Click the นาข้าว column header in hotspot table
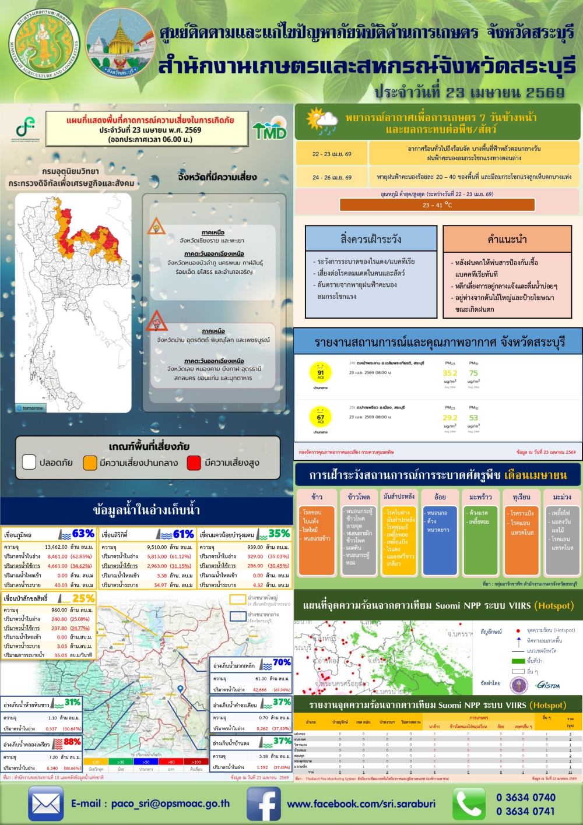This screenshot has width=583, height=825. tap(434, 727)
